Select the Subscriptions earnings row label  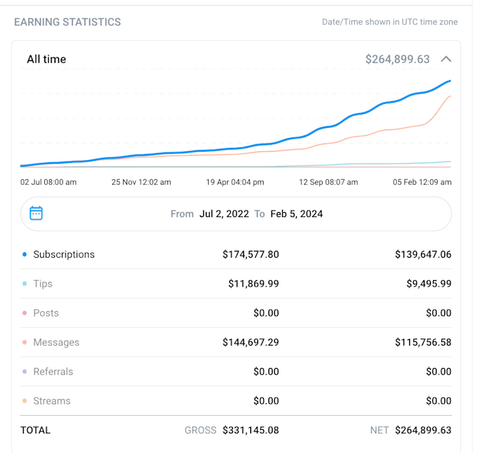(x=64, y=254)
